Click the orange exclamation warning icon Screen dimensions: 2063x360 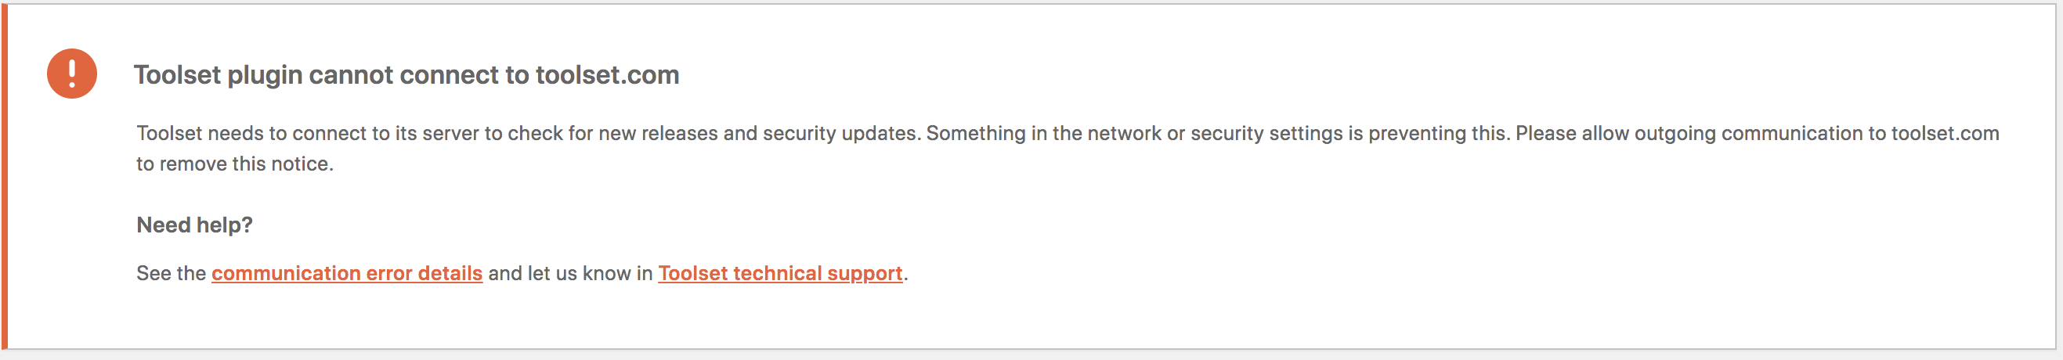pos(72,74)
